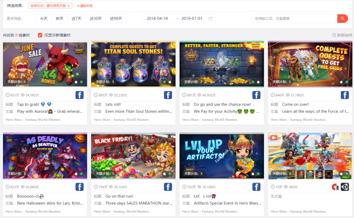Open the Titan Soul Stones ad thumbnail
This screenshot has width=354, height=218.
click(x=133, y=64)
